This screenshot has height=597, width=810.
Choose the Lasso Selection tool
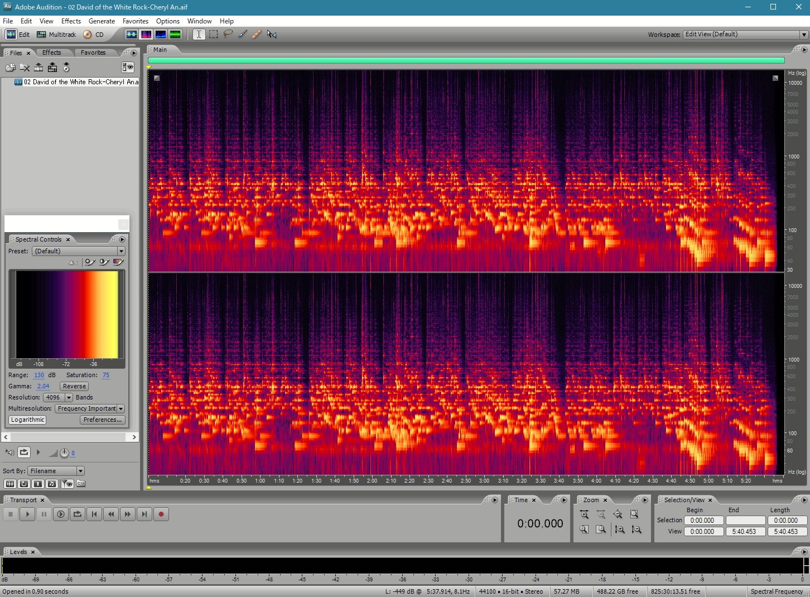(x=228, y=35)
